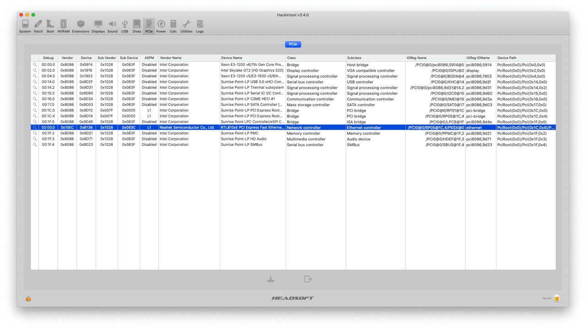Select the PCIe tab button

pyautogui.click(x=293, y=44)
